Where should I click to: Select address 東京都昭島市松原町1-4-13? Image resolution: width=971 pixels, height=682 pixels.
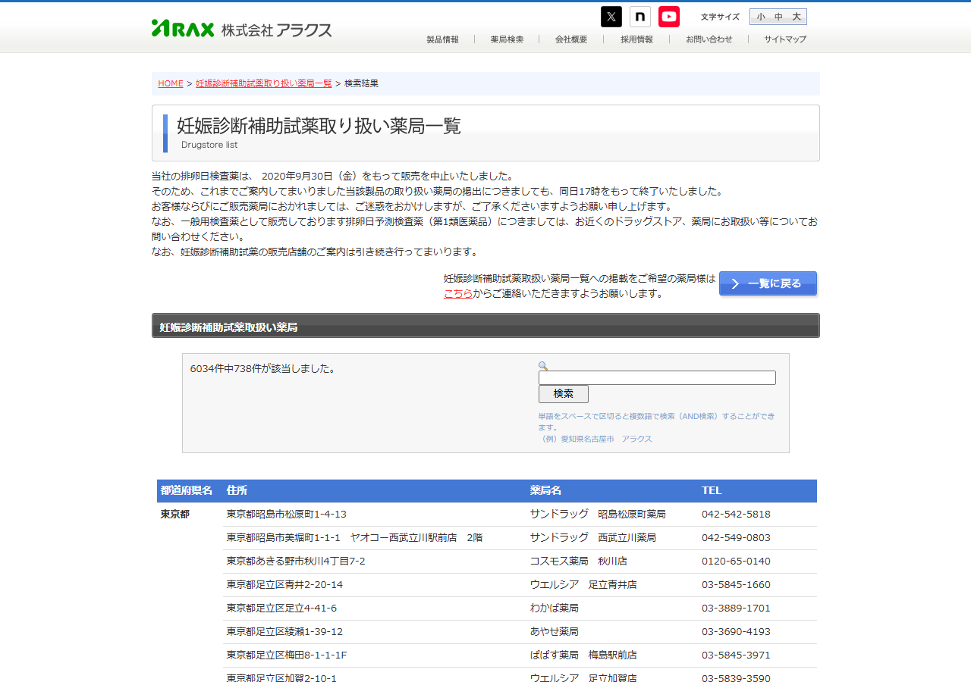pos(287,515)
